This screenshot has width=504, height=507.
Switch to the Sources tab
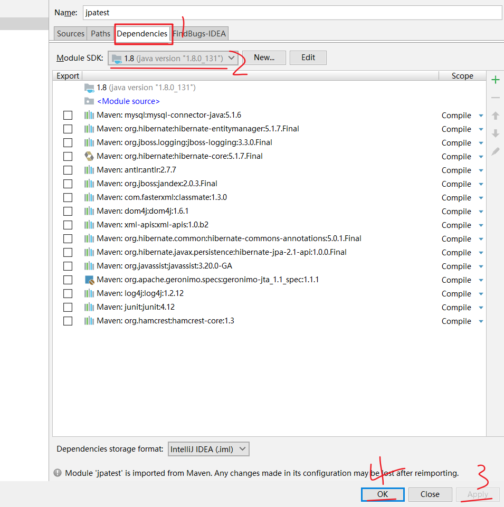71,34
